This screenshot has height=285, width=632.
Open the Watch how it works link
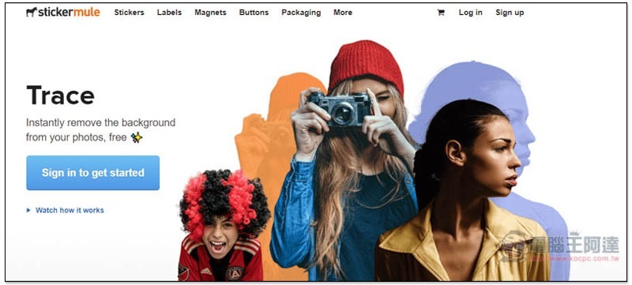click(x=70, y=210)
